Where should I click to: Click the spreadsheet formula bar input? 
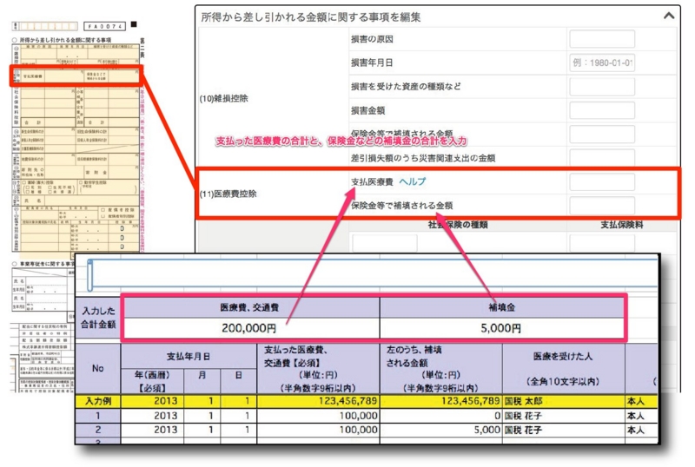click(x=374, y=274)
